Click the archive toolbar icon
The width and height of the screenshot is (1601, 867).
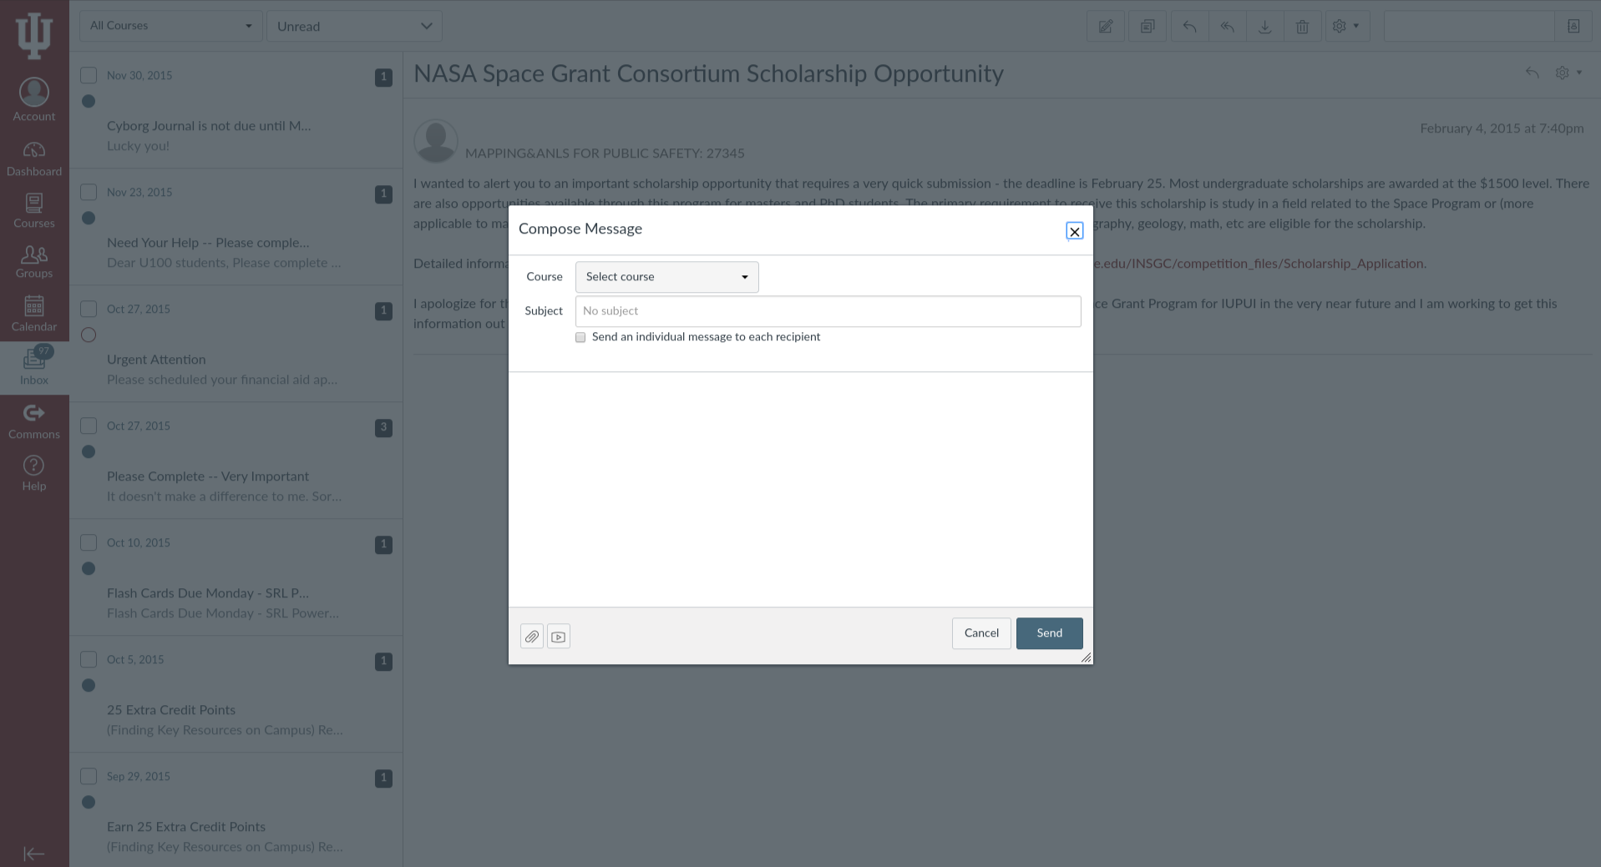(1264, 27)
